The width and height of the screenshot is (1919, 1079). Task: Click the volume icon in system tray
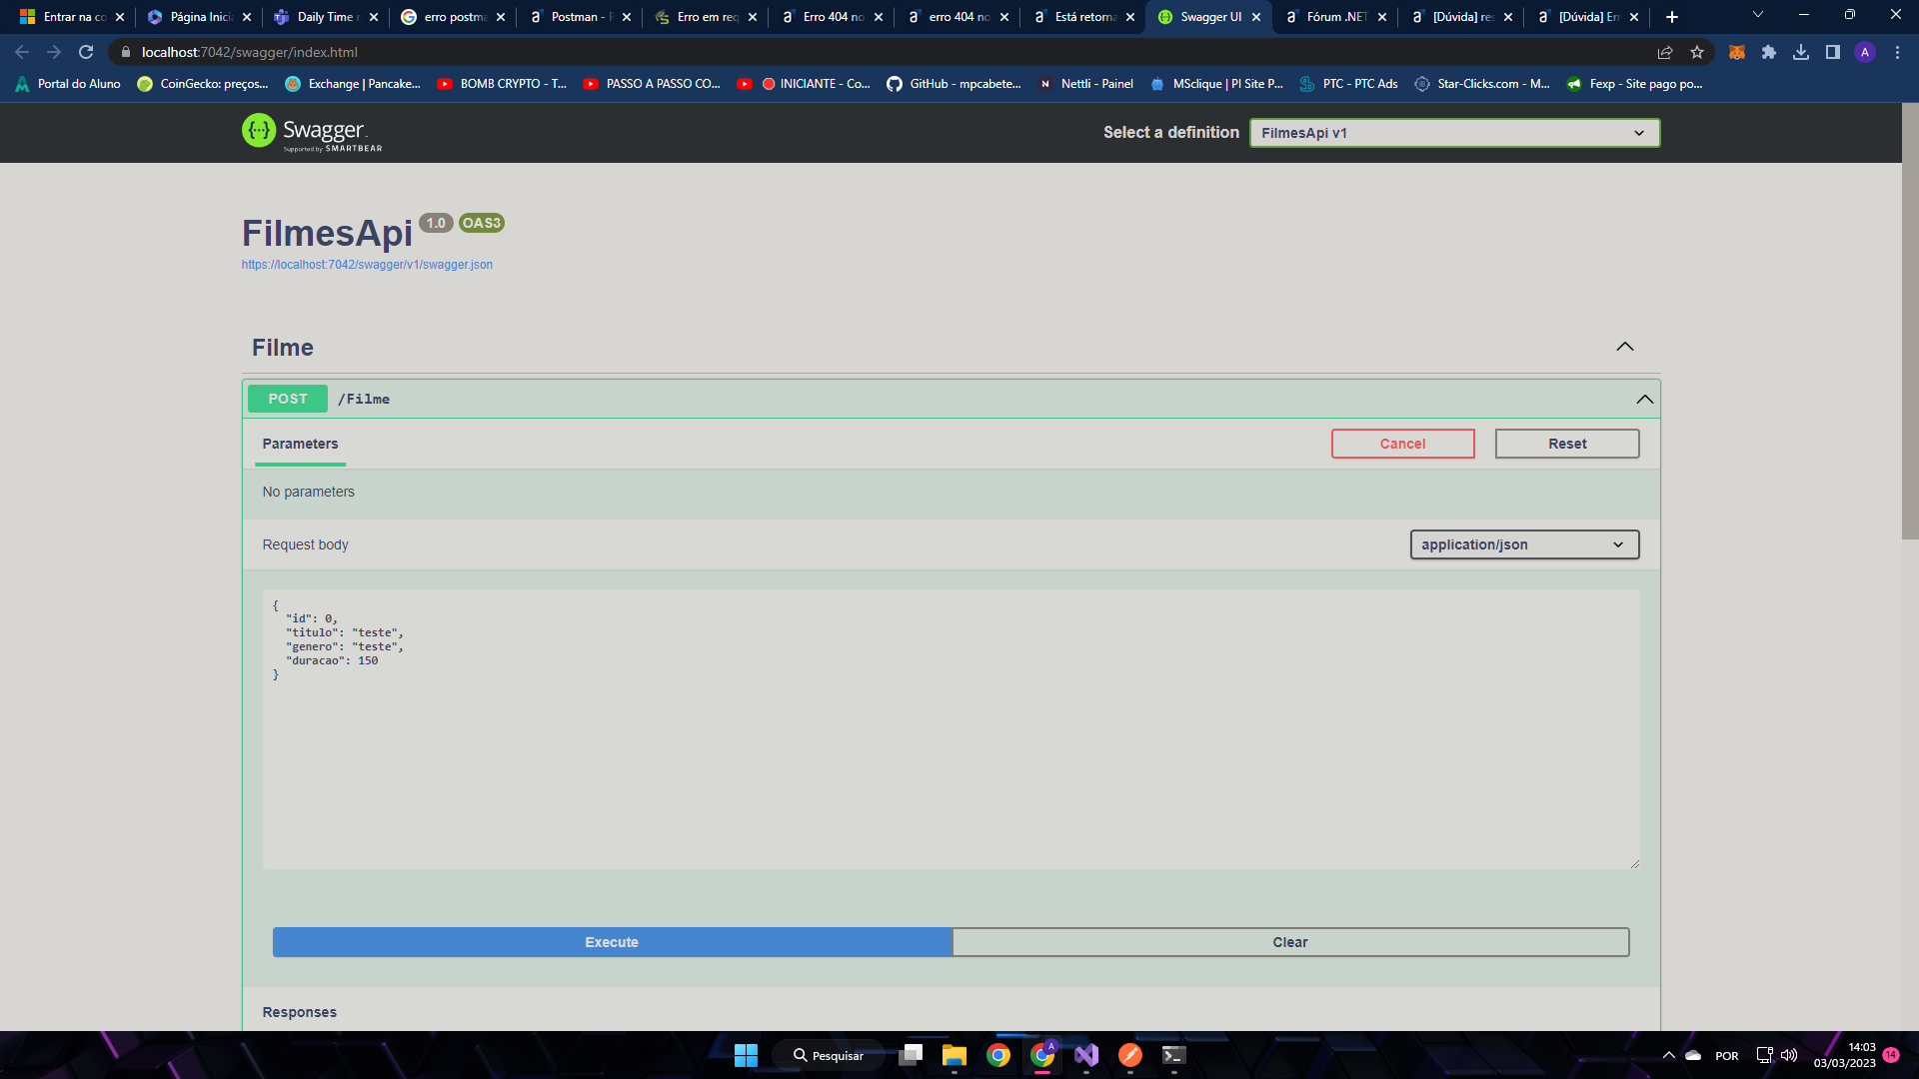1789,1055
